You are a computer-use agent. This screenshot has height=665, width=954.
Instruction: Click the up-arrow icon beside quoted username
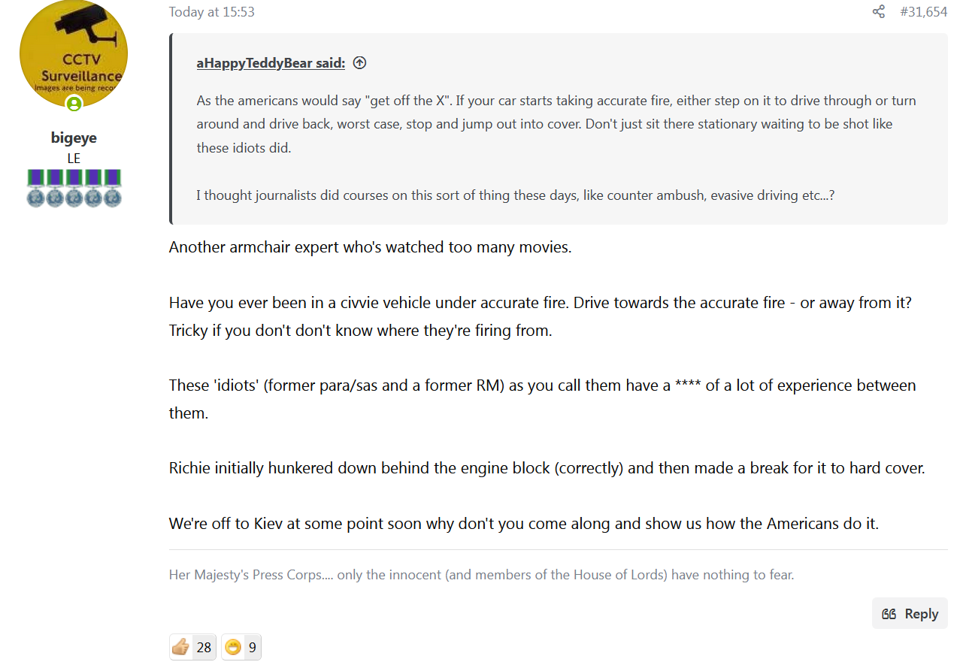click(359, 63)
